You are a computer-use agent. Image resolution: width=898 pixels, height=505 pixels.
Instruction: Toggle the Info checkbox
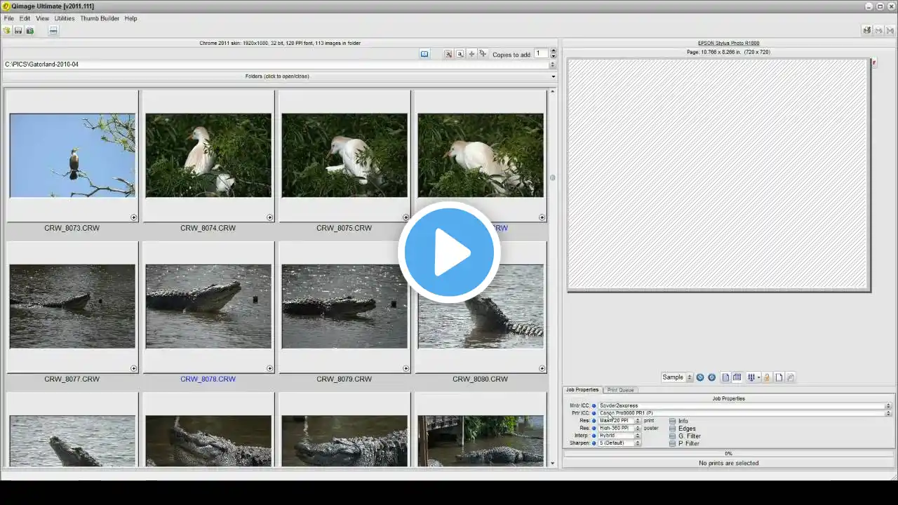tap(672, 421)
